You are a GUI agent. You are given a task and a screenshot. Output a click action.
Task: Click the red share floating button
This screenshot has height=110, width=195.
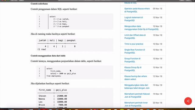coord(188,101)
